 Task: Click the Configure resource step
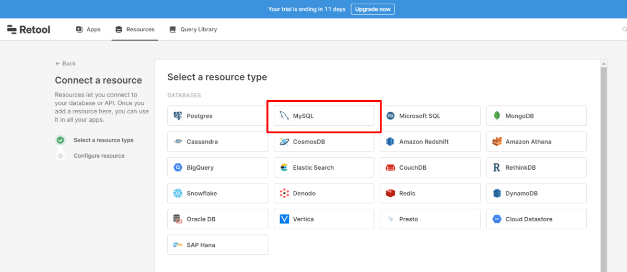(99, 156)
